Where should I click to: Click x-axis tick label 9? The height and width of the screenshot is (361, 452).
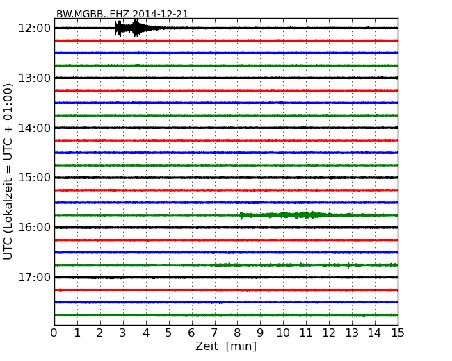pyautogui.click(x=260, y=333)
